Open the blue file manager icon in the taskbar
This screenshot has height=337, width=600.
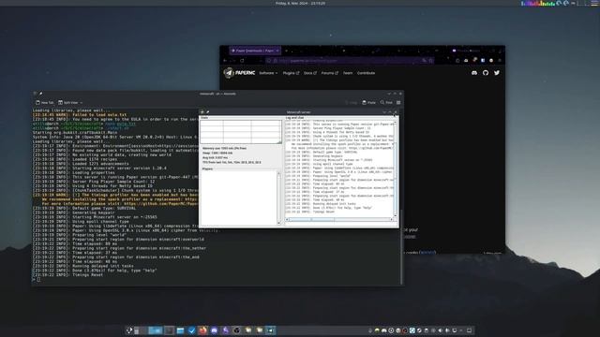tap(180, 330)
